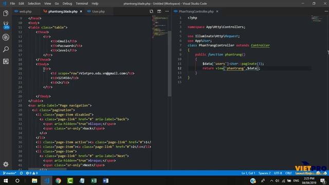Open File Explorer from taskbar
Screen dimensions: 329x185
(x=34, y=180)
